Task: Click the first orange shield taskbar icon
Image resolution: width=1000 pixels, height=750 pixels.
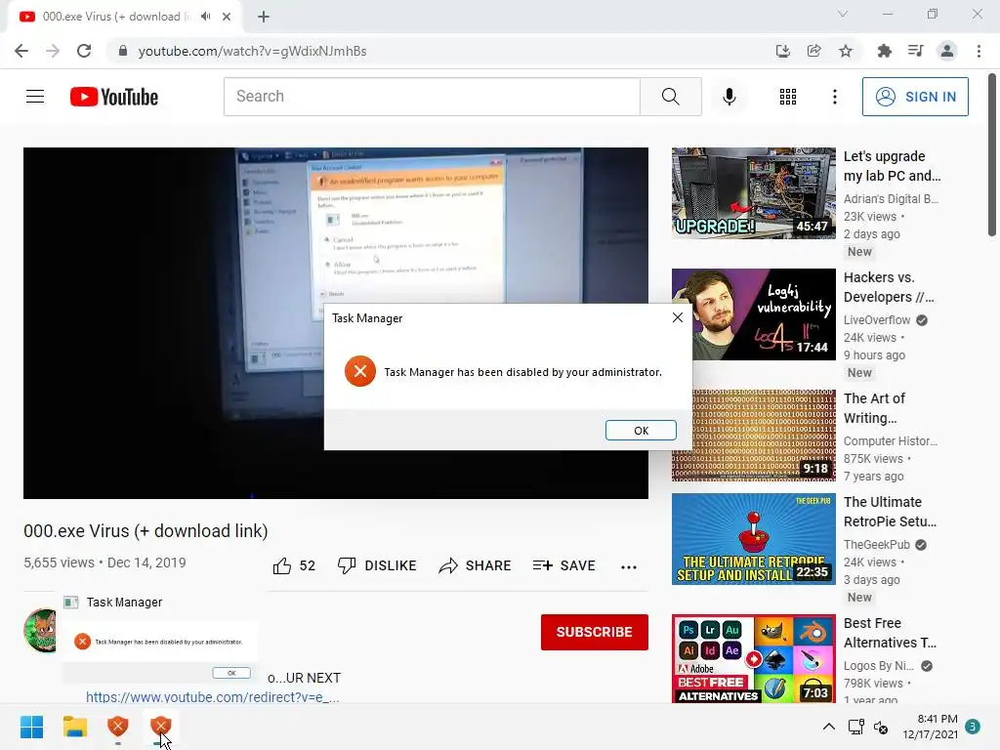Action: point(118,727)
